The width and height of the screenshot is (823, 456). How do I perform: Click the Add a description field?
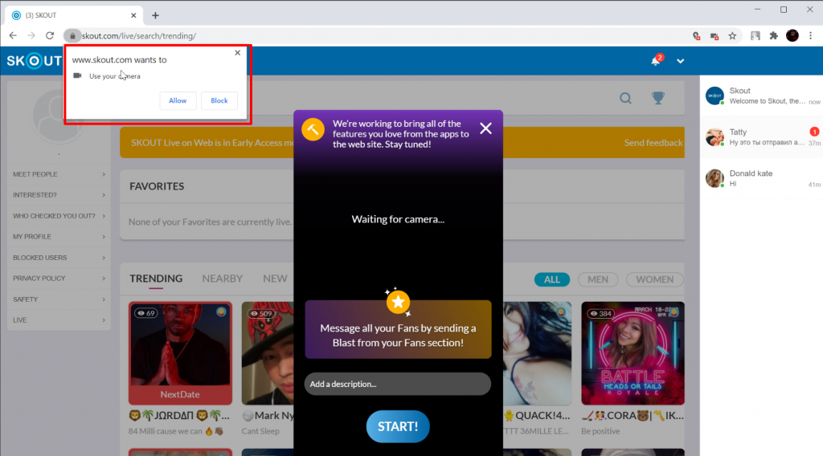(x=397, y=385)
